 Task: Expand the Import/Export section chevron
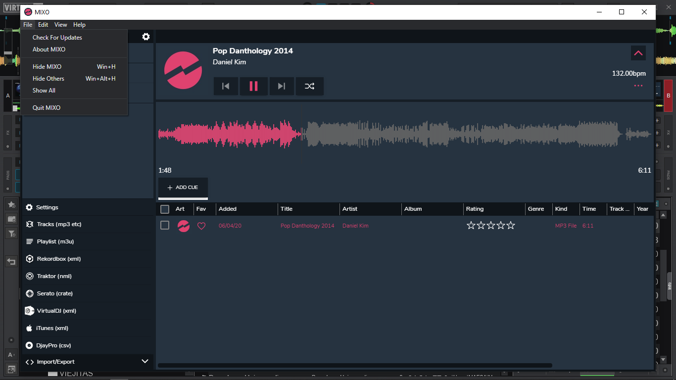coord(145,362)
